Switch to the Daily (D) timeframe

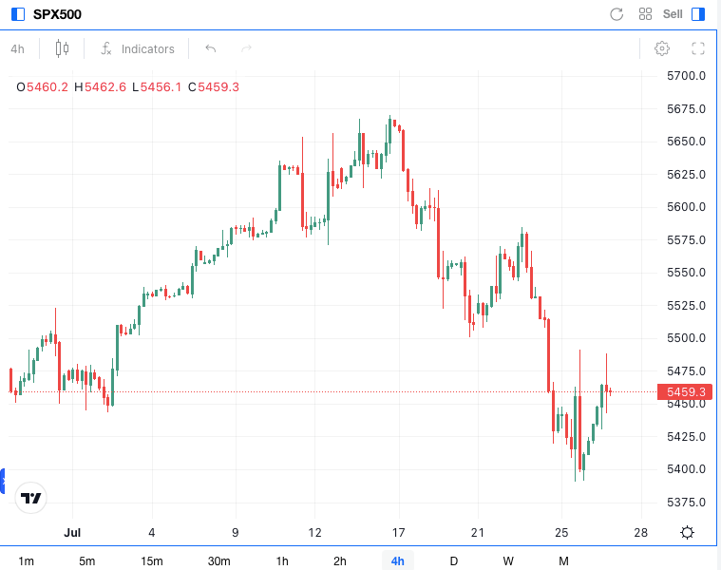click(453, 560)
